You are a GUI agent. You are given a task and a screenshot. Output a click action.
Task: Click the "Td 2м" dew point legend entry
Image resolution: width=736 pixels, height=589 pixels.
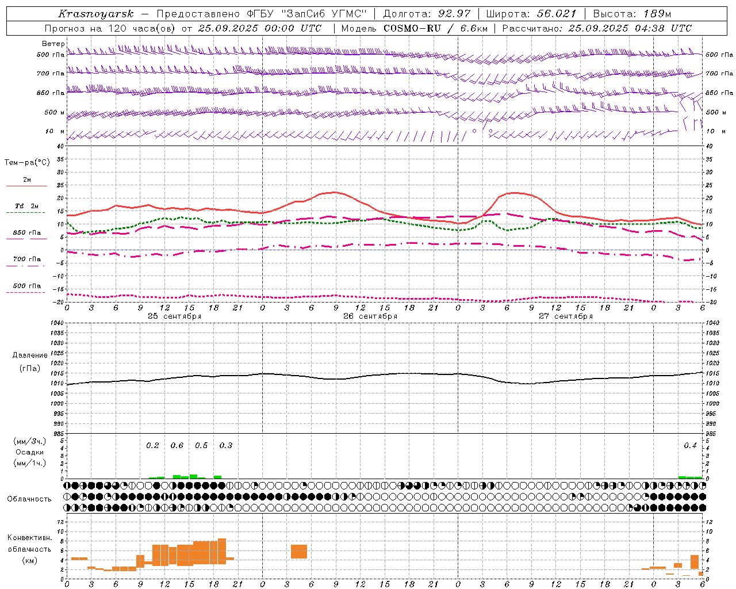[x=27, y=206]
